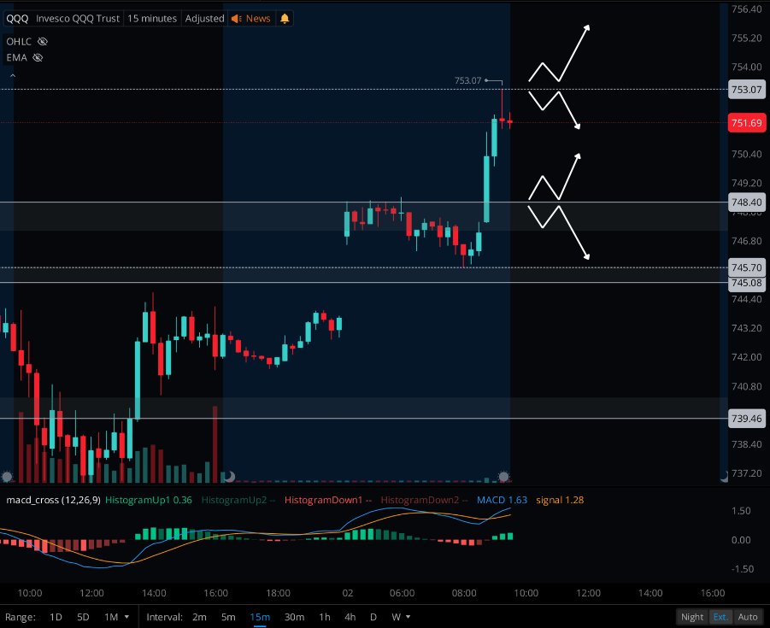Open the 15 minutes interval selector
770x628 pixels.
152,19
